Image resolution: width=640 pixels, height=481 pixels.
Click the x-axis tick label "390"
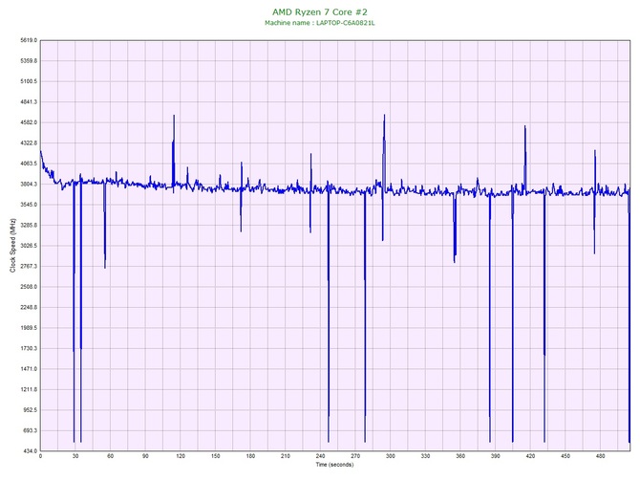[x=496, y=456]
